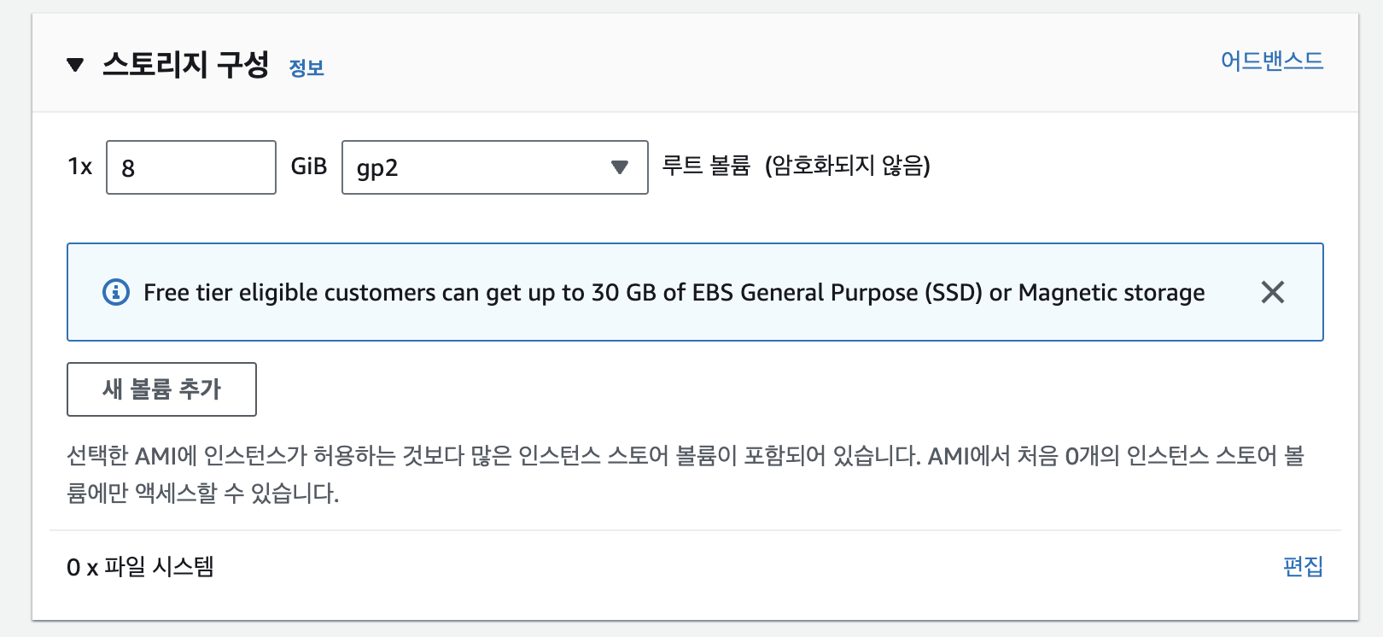Open the gp2 volume type dropdown
This screenshot has height=637, width=1383.
point(495,167)
